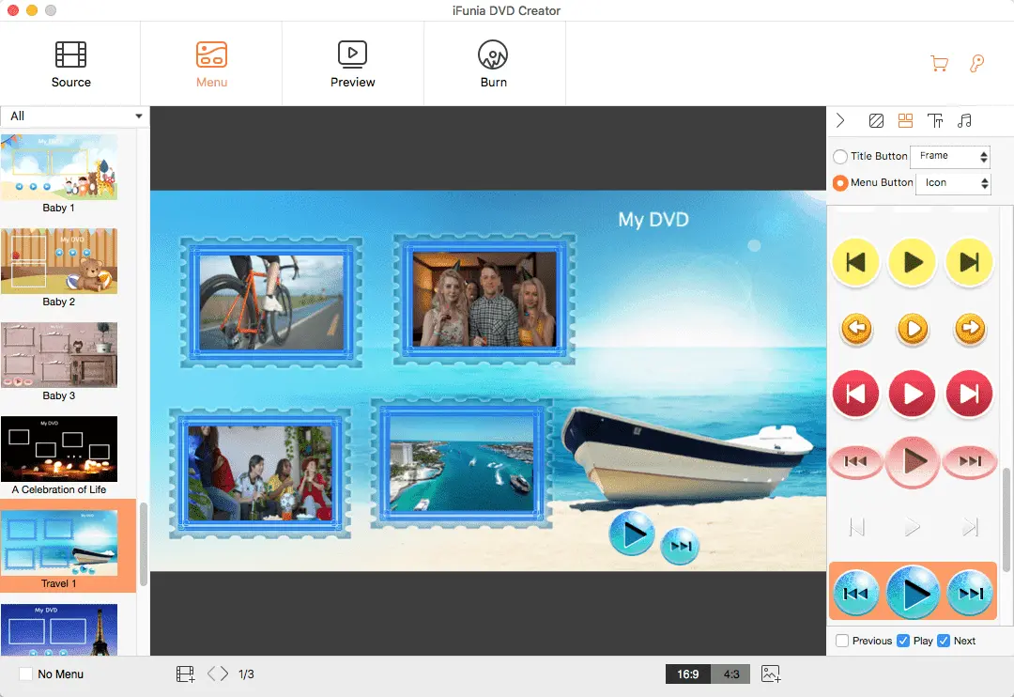Switch to the Preview tab
Viewport: 1014px width, 697px height.
click(352, 64)
